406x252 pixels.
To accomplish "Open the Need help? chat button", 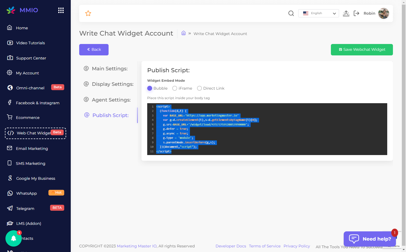I will pyautogui.click(x=370, y=239).
